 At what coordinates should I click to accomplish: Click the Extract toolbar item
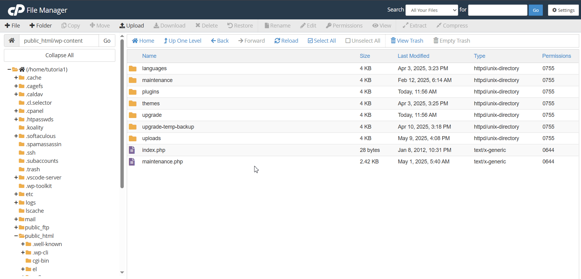(415, 26)
